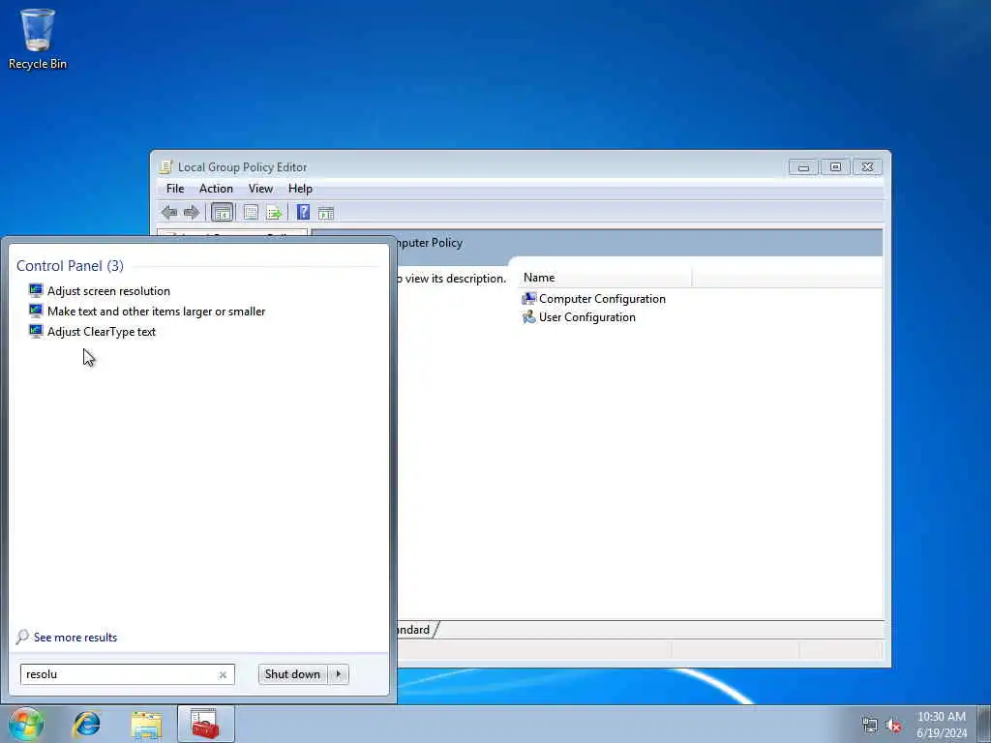Click monitor icon beside Adjust ClearType text
991x743 pixels.
click(x=36, y=331)
